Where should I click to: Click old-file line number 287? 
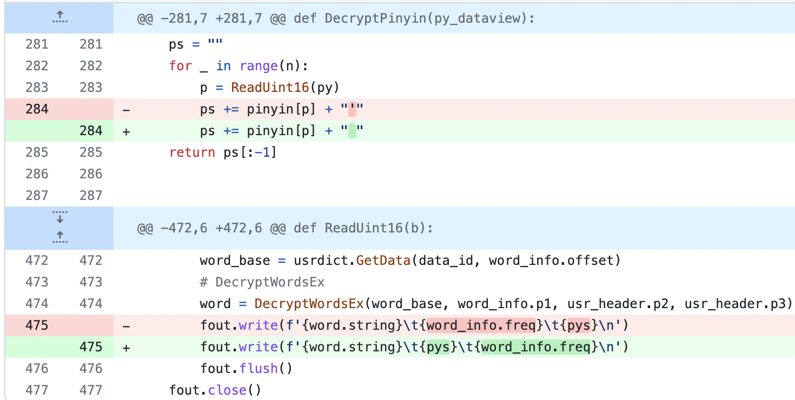pos(37,196)
